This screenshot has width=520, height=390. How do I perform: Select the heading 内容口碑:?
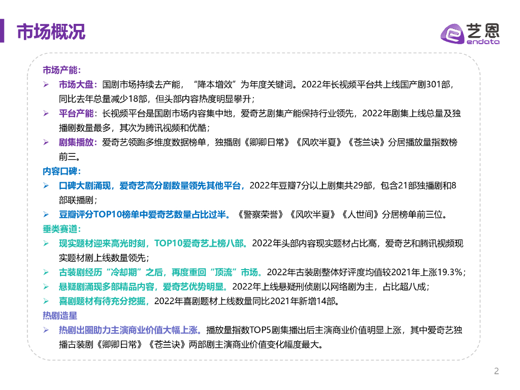coord(61,172)
